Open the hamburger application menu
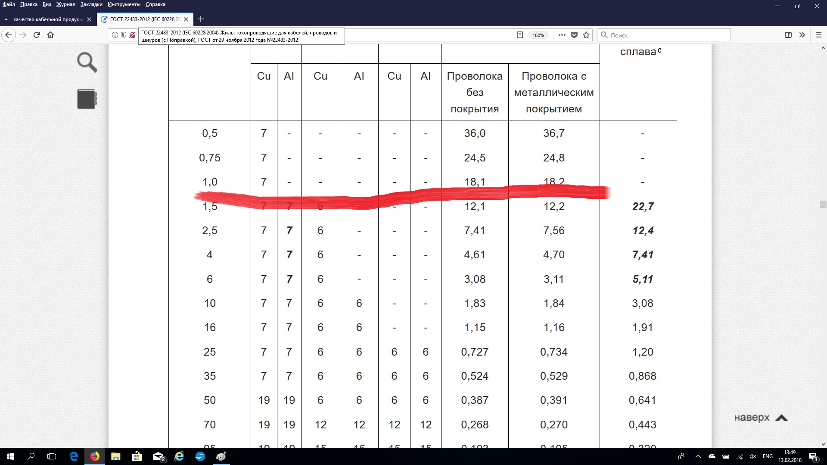This screenshot has height=465, width=827. click(x=819, y=35)
